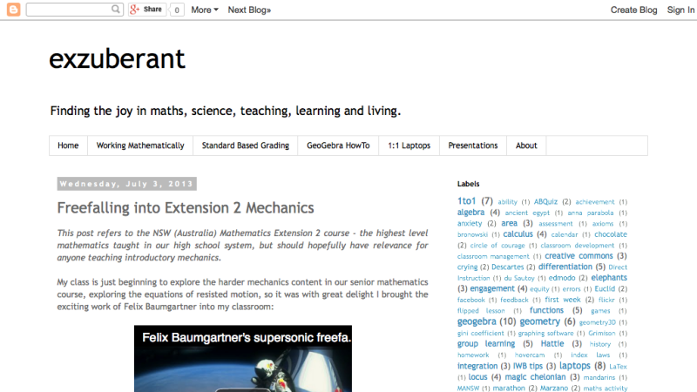This screenshot has height=392, width=697.
Task: Select the feedback label
Action: 514,300
